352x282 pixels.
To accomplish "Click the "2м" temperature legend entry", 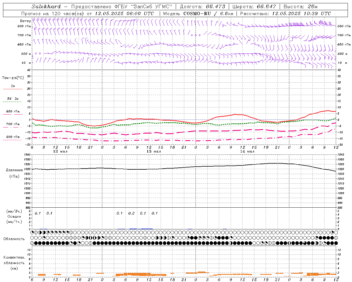I will pyautogui.click(x=13, y=86).
